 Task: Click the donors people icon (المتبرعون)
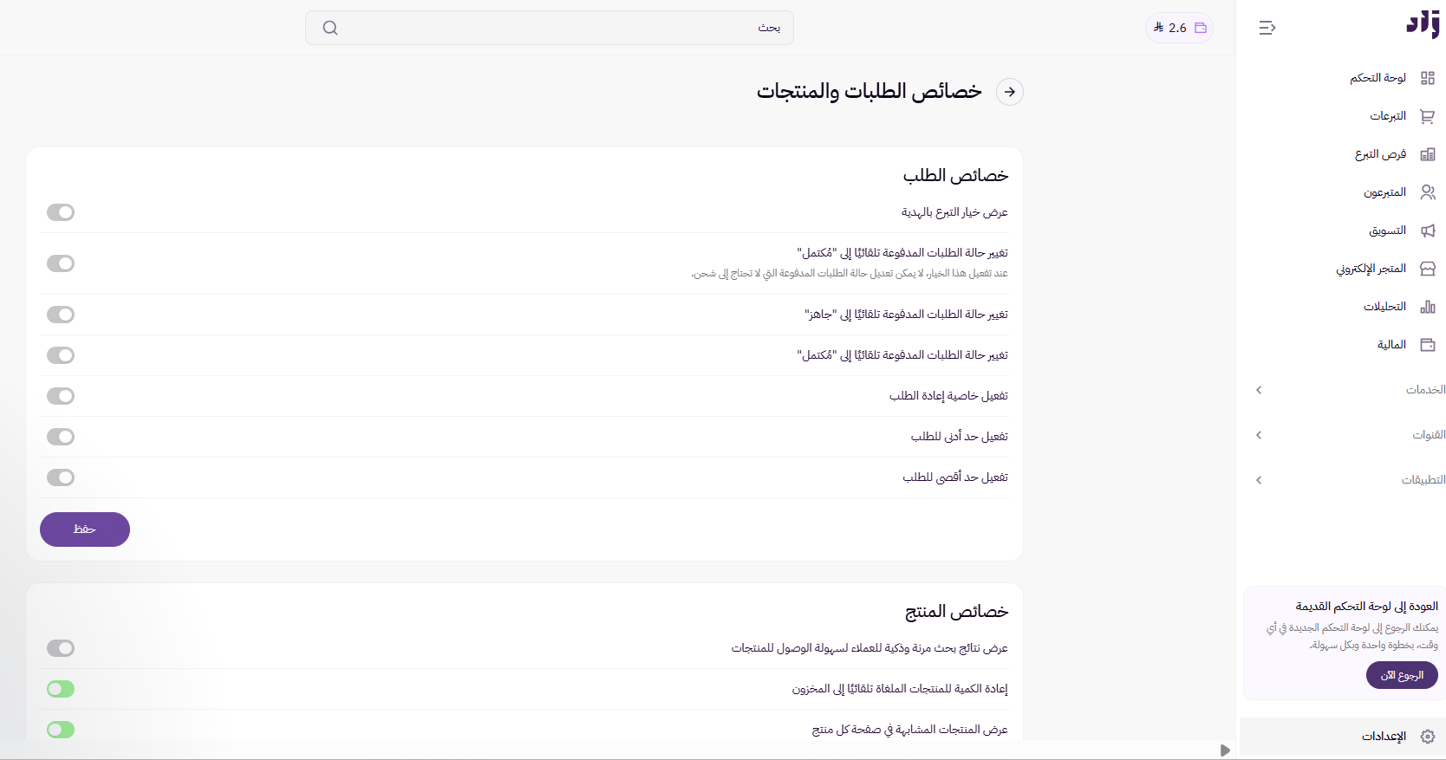(x=1428, y=192)
